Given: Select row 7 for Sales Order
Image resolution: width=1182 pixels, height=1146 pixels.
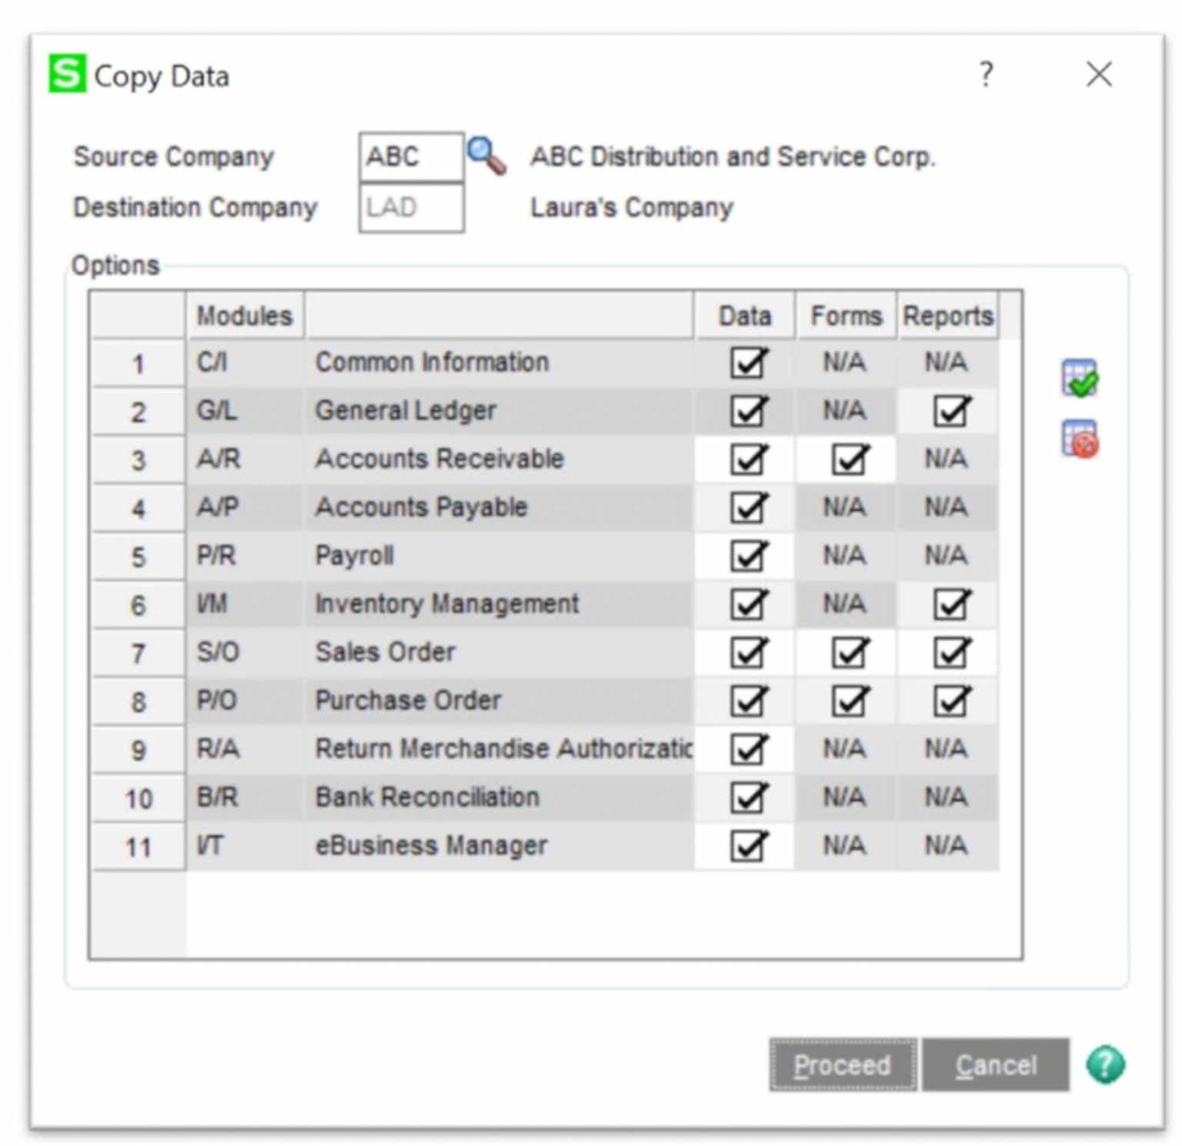Looking at the screenshot, I should pos(137,652).
